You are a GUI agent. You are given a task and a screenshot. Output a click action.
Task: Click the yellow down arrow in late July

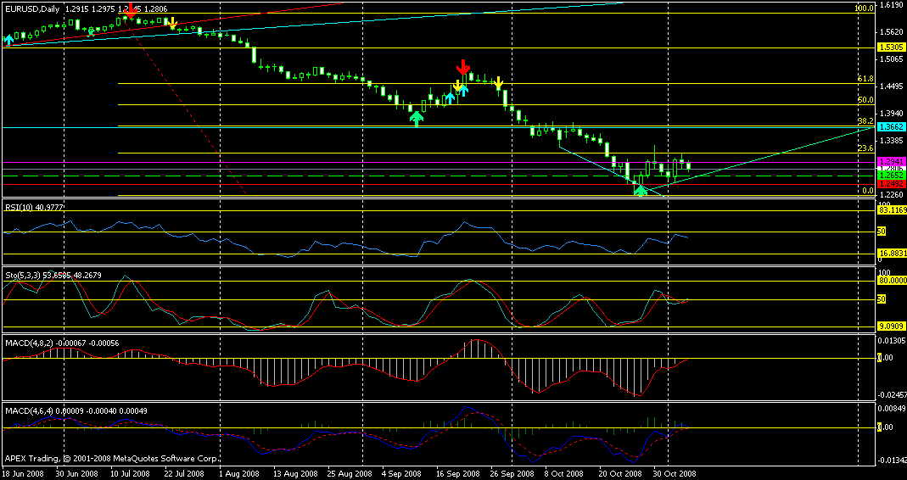click(172, 24)
